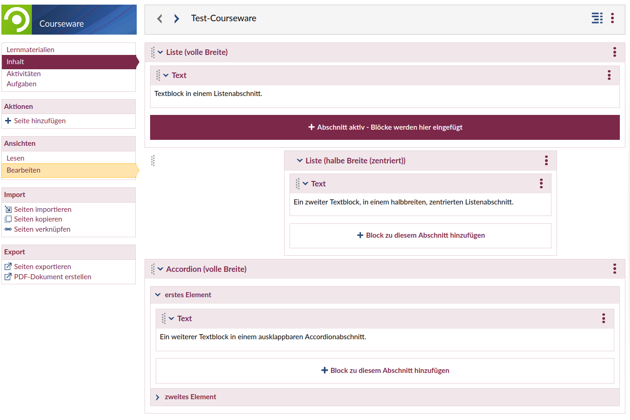This screenshot has height=420, width=630.
Task: Click plus icon next to Seite hinzufügen
Action: point(8,121)
